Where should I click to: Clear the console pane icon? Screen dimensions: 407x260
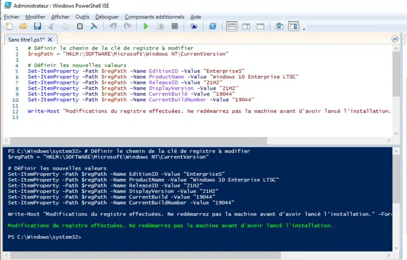tap(94, 26)
